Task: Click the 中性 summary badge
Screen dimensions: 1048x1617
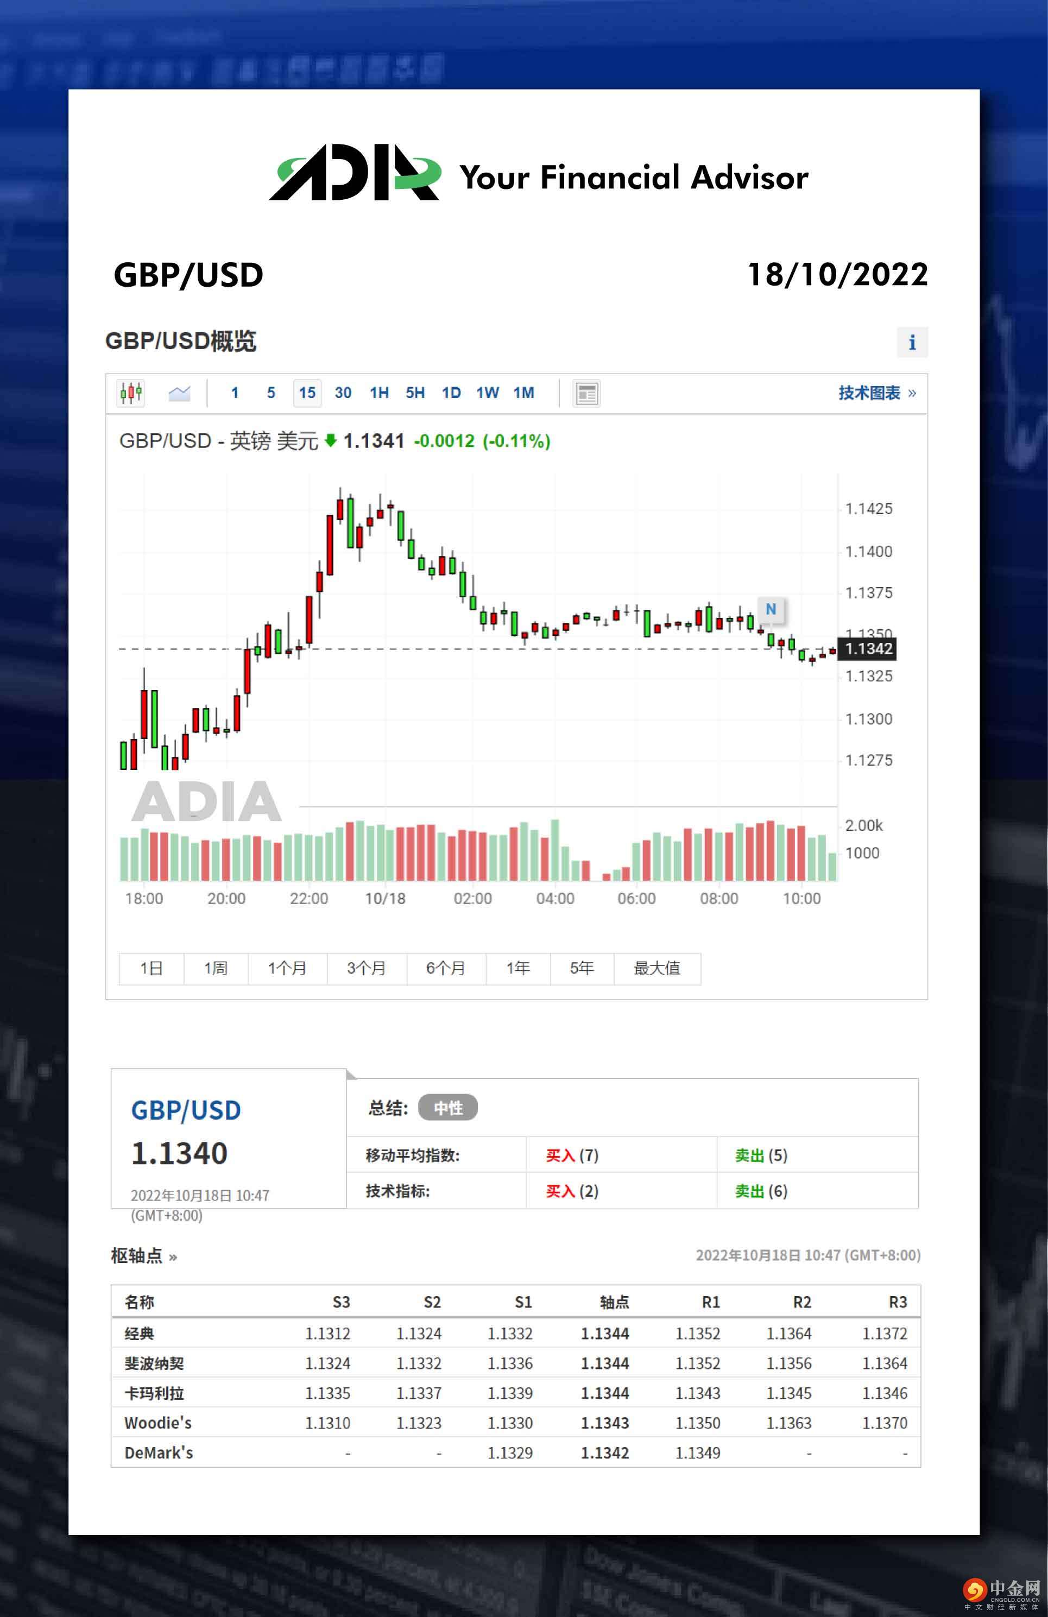Action: coord(448,1108)
